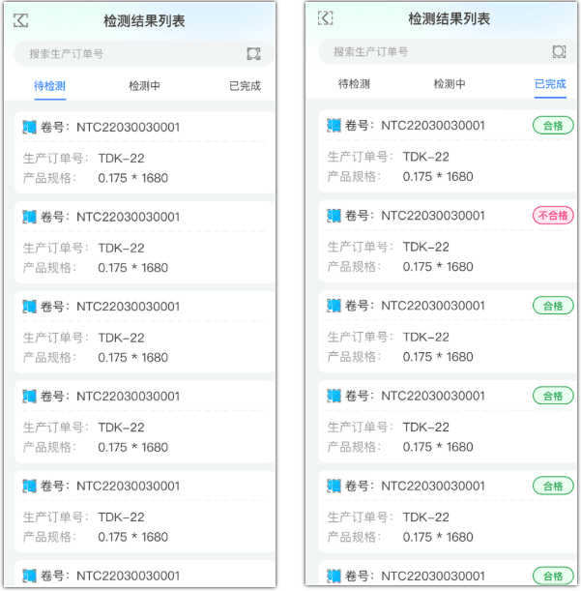Switch to the 检测中 tab on the left screen
Viewport: 581px width, 591px height.
145,86
